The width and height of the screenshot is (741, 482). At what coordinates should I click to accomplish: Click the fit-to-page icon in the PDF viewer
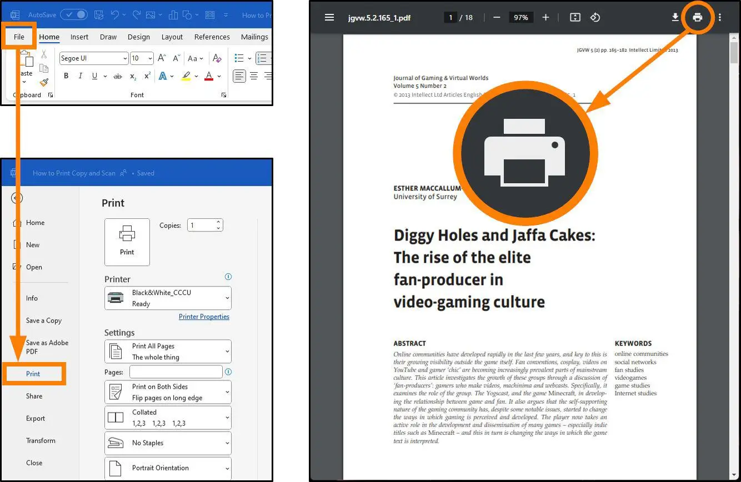(575, 17)
